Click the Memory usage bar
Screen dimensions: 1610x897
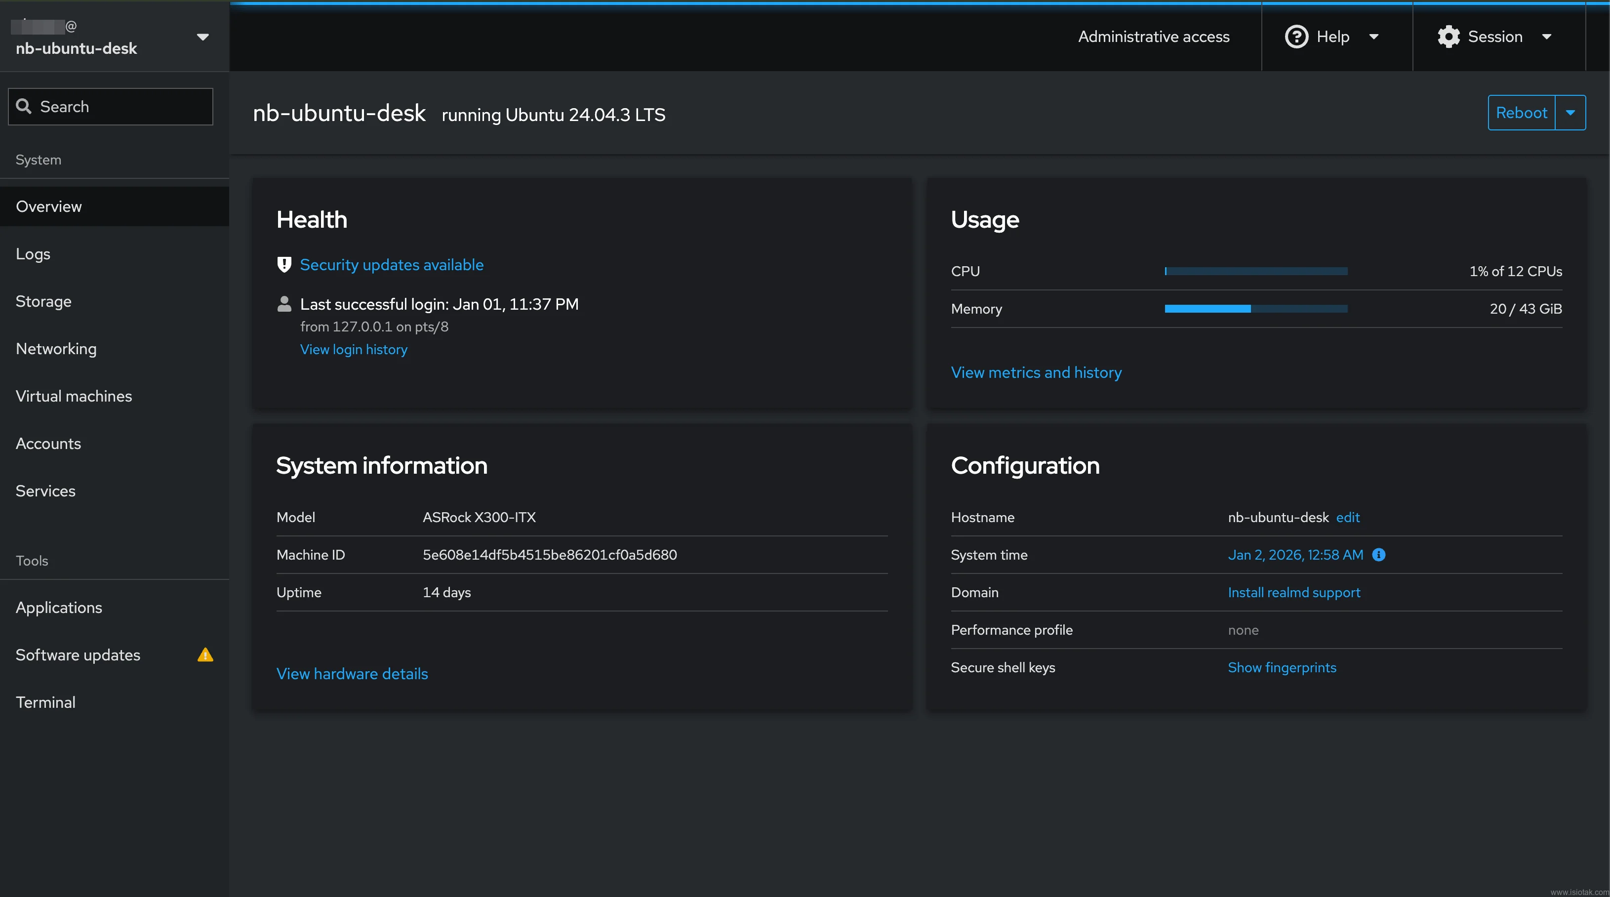click(1256, 309)
